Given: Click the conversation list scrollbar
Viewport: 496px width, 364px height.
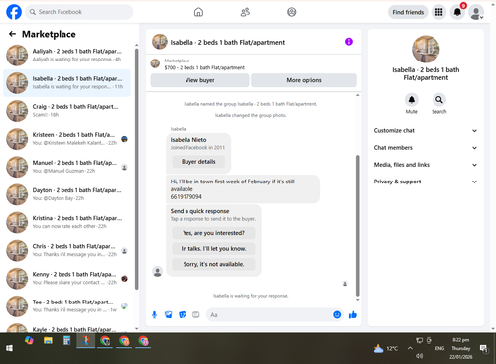Looking at the screenshot, I should (x=136, y=169).
